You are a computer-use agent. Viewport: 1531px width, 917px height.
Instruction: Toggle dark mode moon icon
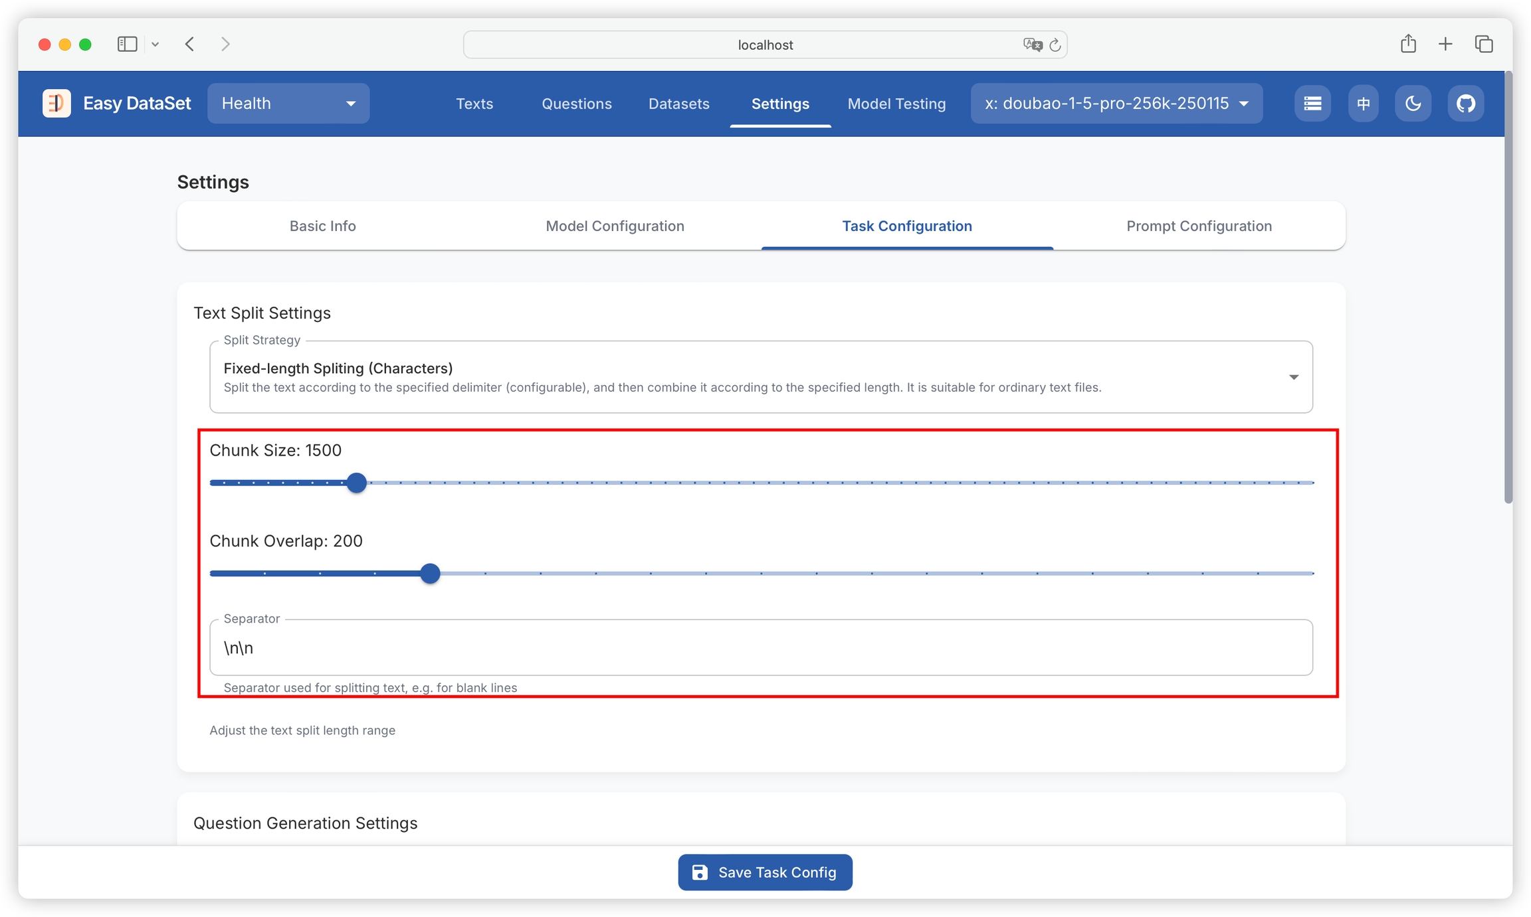[1413, 104]
